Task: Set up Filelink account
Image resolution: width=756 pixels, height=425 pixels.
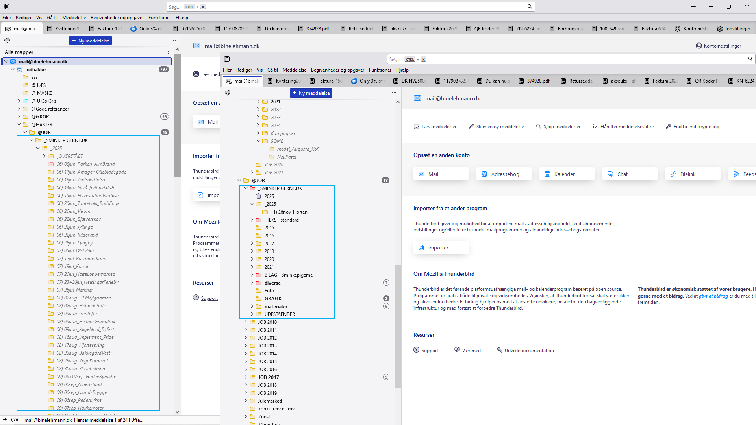Action: tap(693, 174)
